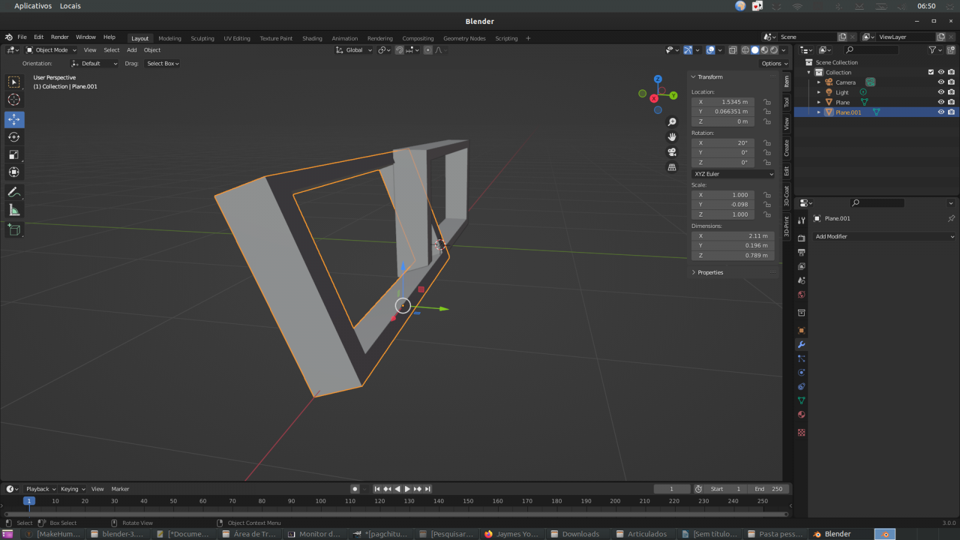The width and height of the screenshot is (960, 540).
Task: Expand the Properties panel section
Action: pos(710,272)
